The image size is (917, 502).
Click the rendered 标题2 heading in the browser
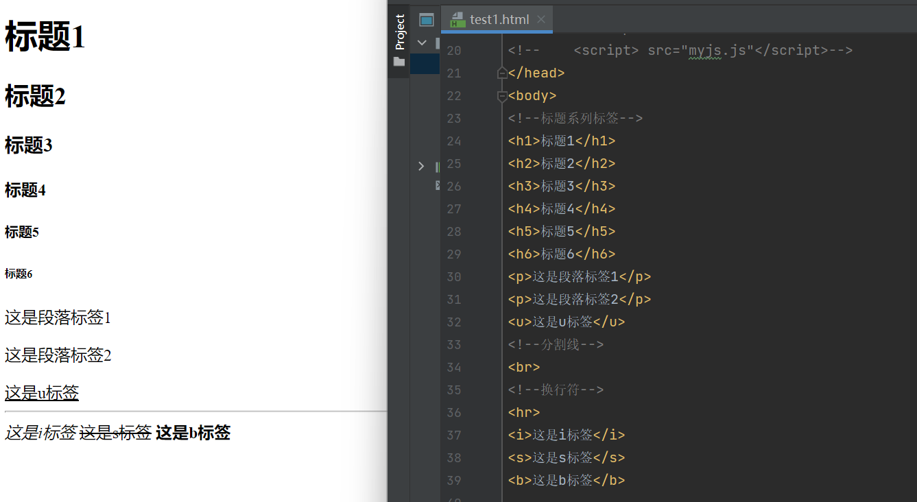click(35, 96)
